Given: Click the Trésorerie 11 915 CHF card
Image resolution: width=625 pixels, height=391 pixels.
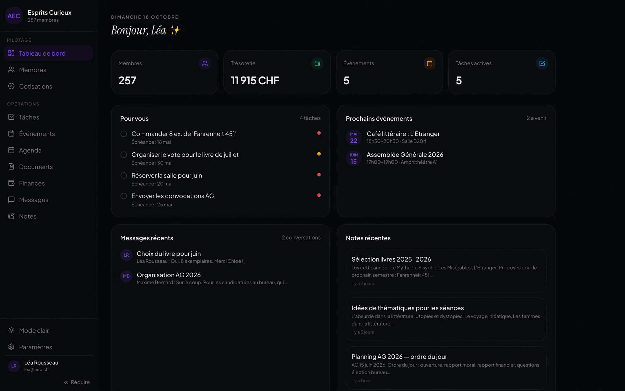Looking at the screenshot, I should tap(277, 72).
